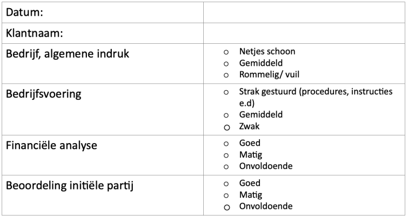
Task: Click the 'Datum:' label text
Action: click(x=25, y=12)
